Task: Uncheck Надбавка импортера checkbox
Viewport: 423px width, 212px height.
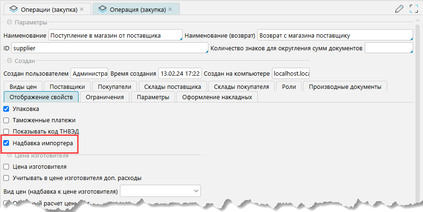Action: pyautogui.click(x=6, y=143)
